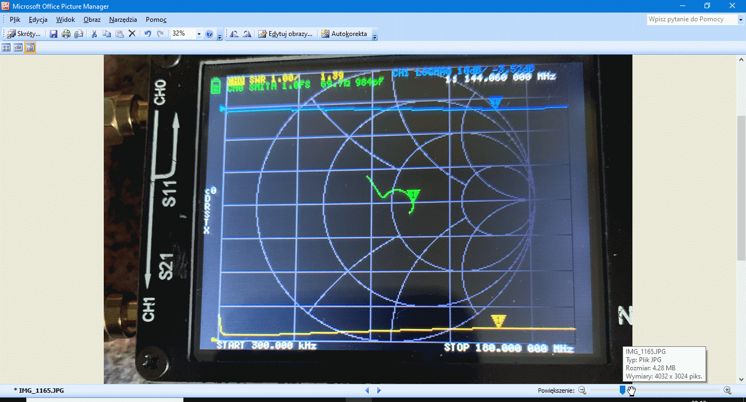Click the zoom out magnifier icon
Screen dimensions: 746x402
pos(582,390)
